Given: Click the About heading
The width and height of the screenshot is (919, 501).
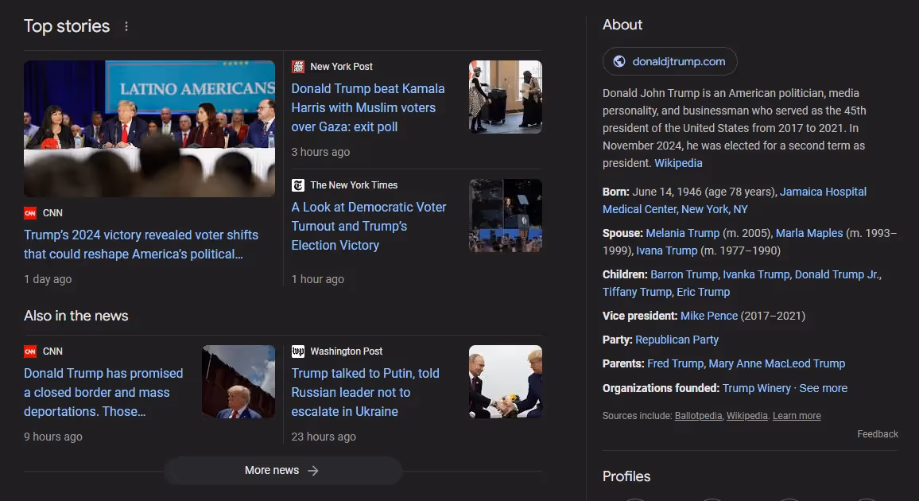Looking at the screenshot, I should 622,25.
